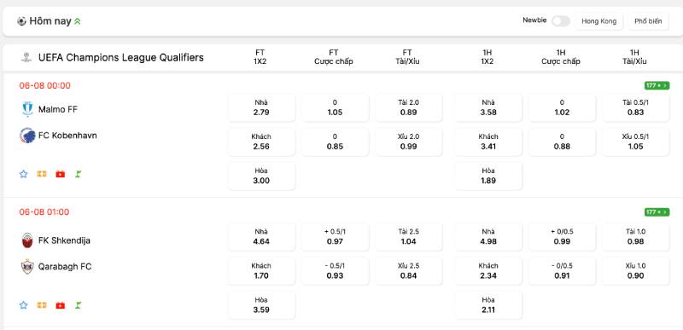Select the 1H 1X2 column header
This screenshot has width=683, height=330.
[487, 57]
